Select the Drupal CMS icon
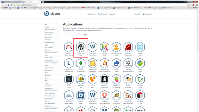 tap(116, 63)
